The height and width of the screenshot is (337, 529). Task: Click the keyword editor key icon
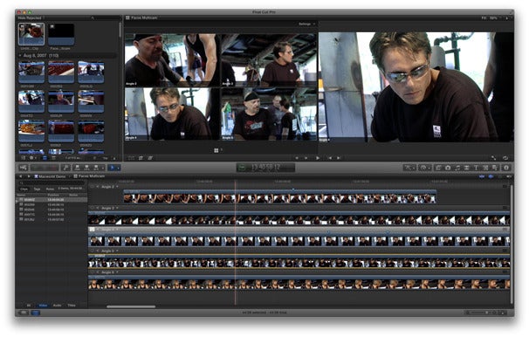[x=66, y=168]
